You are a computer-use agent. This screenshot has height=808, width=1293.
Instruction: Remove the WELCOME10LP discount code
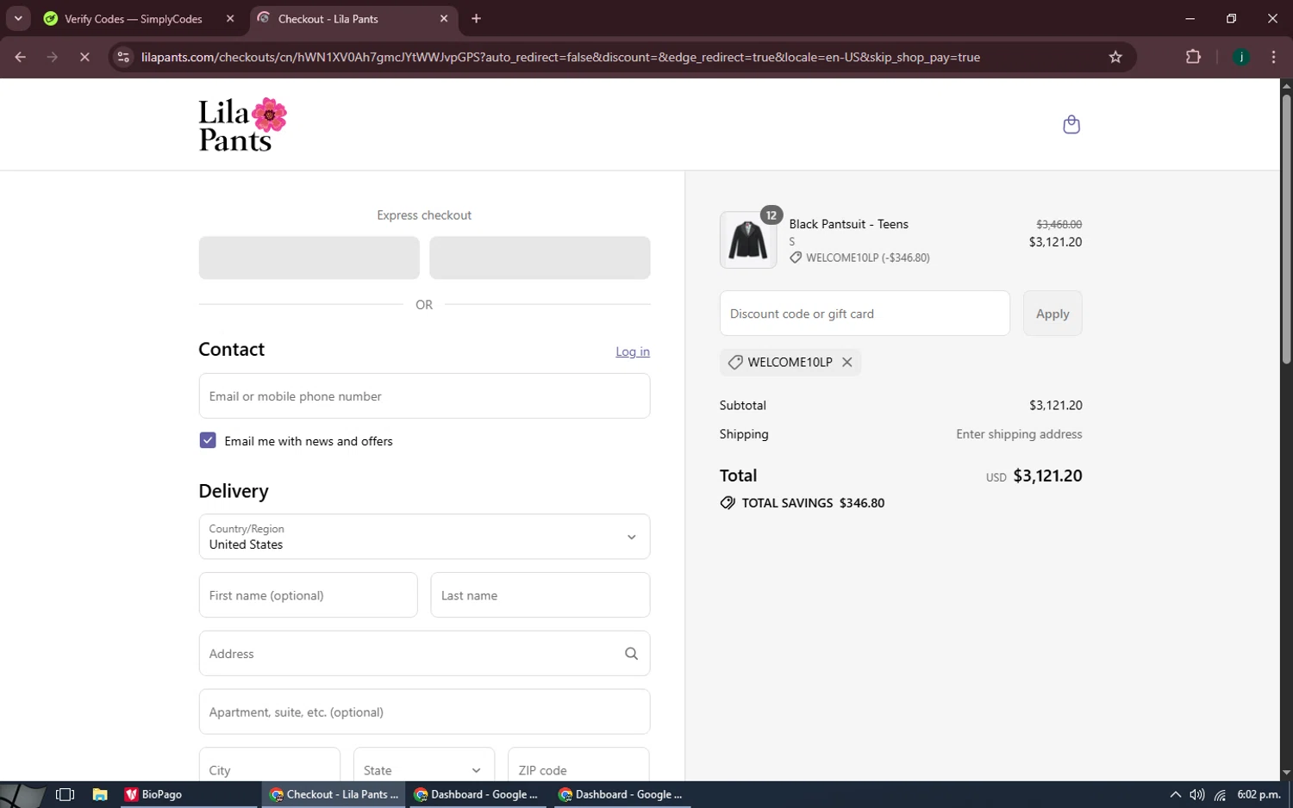tap(847, 363)
